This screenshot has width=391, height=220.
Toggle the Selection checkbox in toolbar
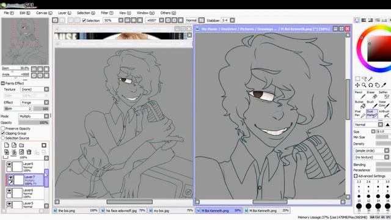(84, 20)
